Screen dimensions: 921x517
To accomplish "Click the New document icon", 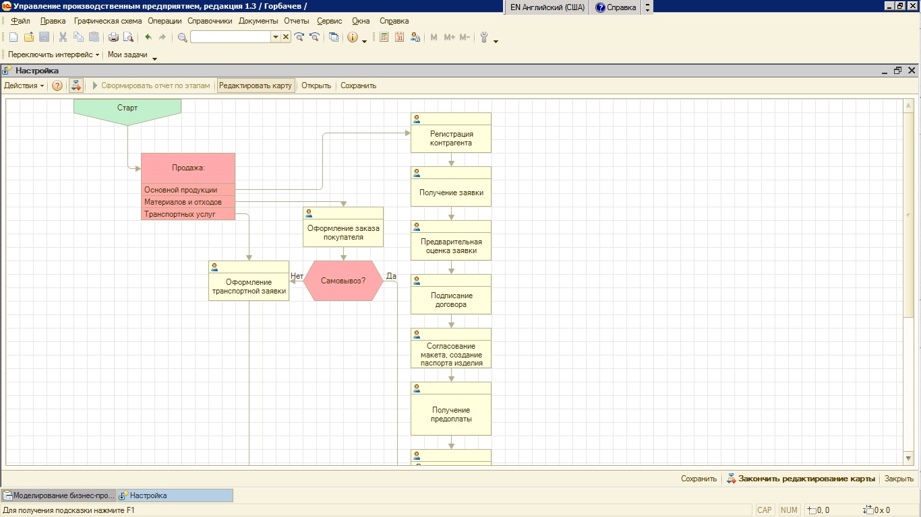I will pyautogui.click(x=13, y=38).
